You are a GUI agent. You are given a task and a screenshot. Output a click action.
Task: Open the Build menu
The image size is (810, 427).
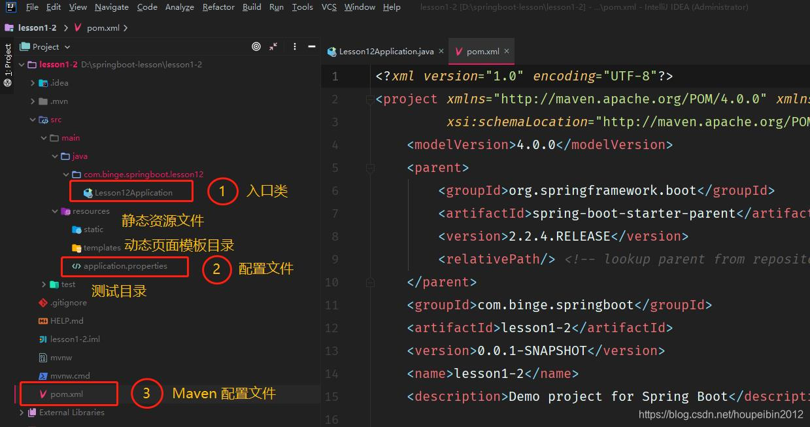click(252, 7)
